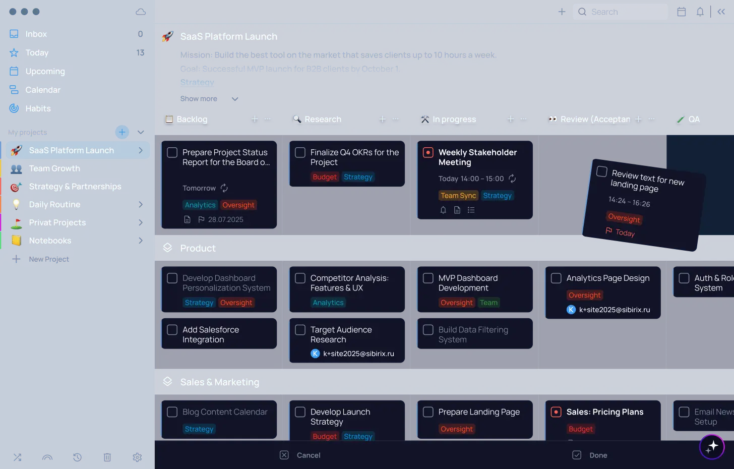Open the Upcoming view in sidebar
Screen dimensions: 734x469
[x=45, y=71]
